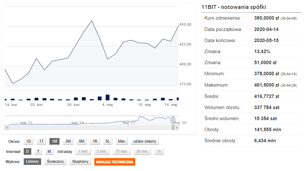Click the maj '17 label in the navigator
Screen dimensions: 305x171
coord(129,123)
